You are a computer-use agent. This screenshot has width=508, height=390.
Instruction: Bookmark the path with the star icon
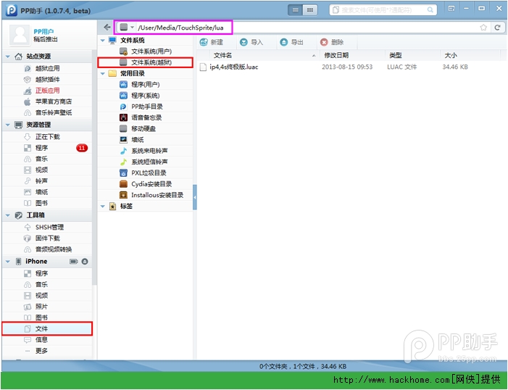483,28
